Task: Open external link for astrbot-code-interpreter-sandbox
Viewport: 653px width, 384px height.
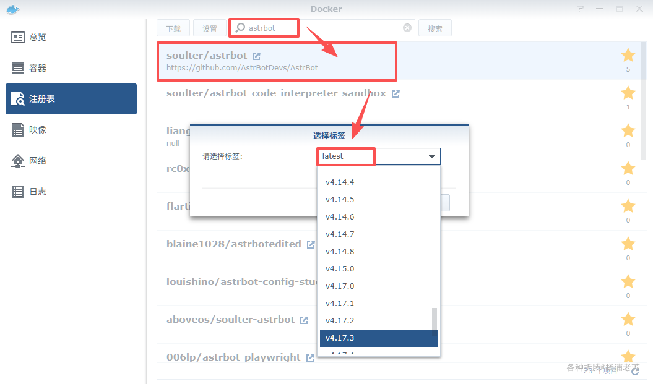Action: click(x=396, y=94)
